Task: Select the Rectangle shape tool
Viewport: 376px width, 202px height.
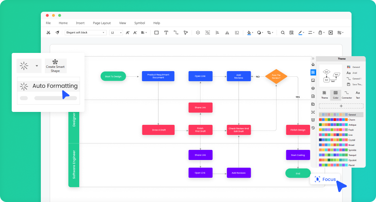Action: point(156,33)
